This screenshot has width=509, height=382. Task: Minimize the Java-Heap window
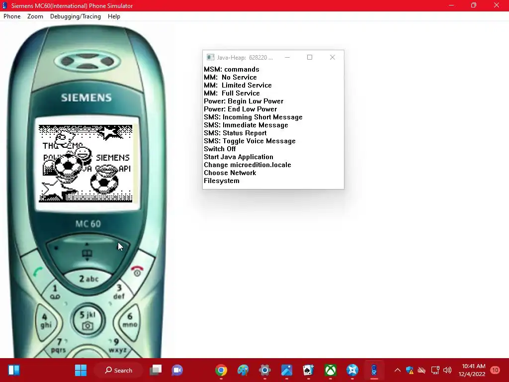(x=287, y=57)
